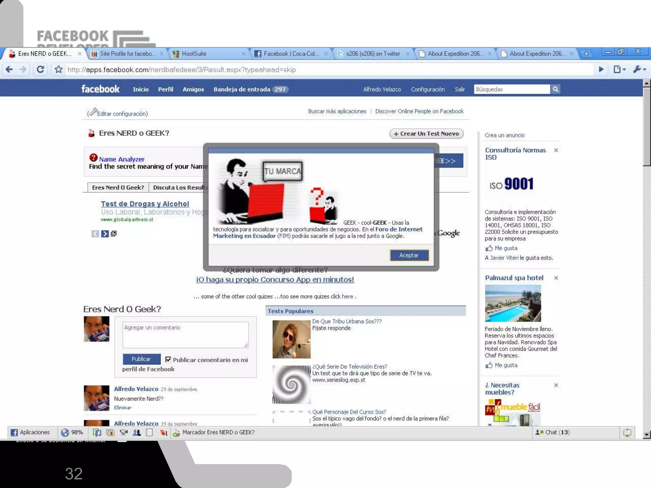The height and width of the screenshot is (488, 651).
Task: Open Bandeja de entrada in Facebook menu
Action: pos(242,89)
